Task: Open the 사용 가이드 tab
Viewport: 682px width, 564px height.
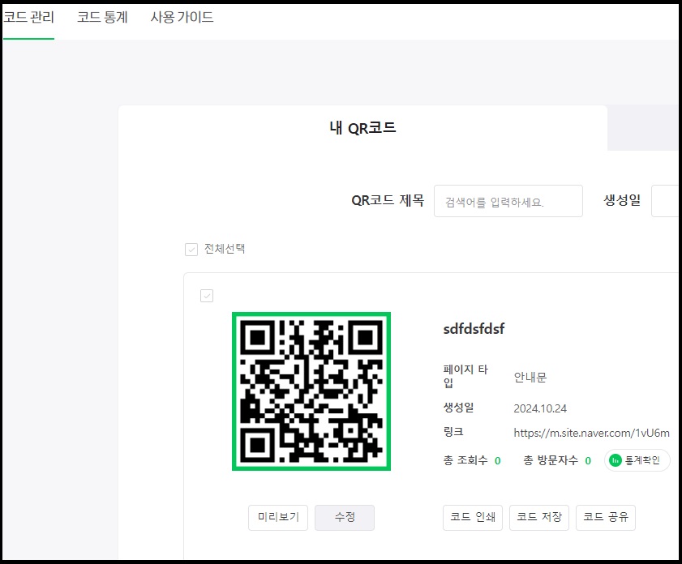Action: click(182, 17)
